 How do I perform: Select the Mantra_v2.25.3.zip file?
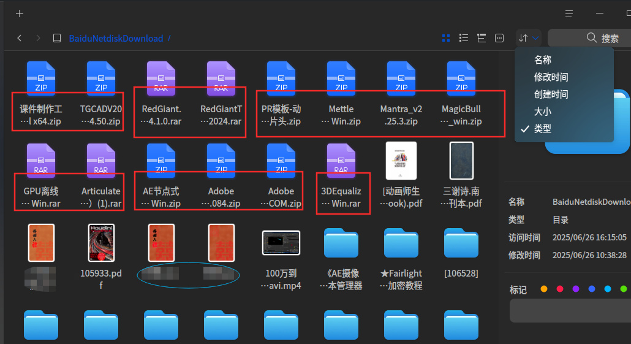click(x=401, y=94)
